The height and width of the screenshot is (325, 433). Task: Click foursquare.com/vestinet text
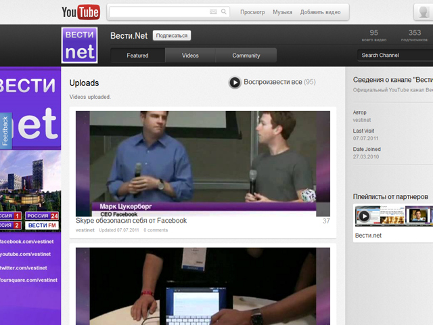pyautogui.click(x=28, y=280)
